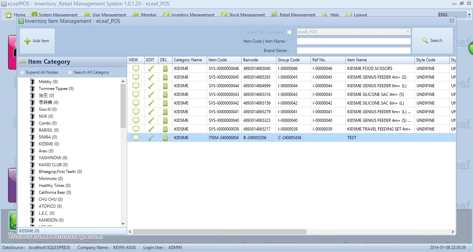Image resolution: width=473 pixels, height=252 pixels.
Task: Check the Search All Company box
Action: tap(289, 32)
